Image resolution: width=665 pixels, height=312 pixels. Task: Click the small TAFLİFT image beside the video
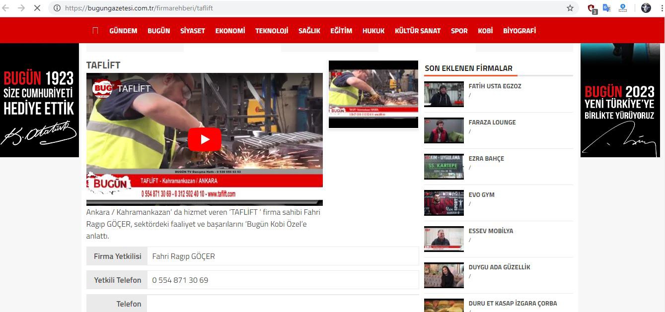click(x=373, y=94)
